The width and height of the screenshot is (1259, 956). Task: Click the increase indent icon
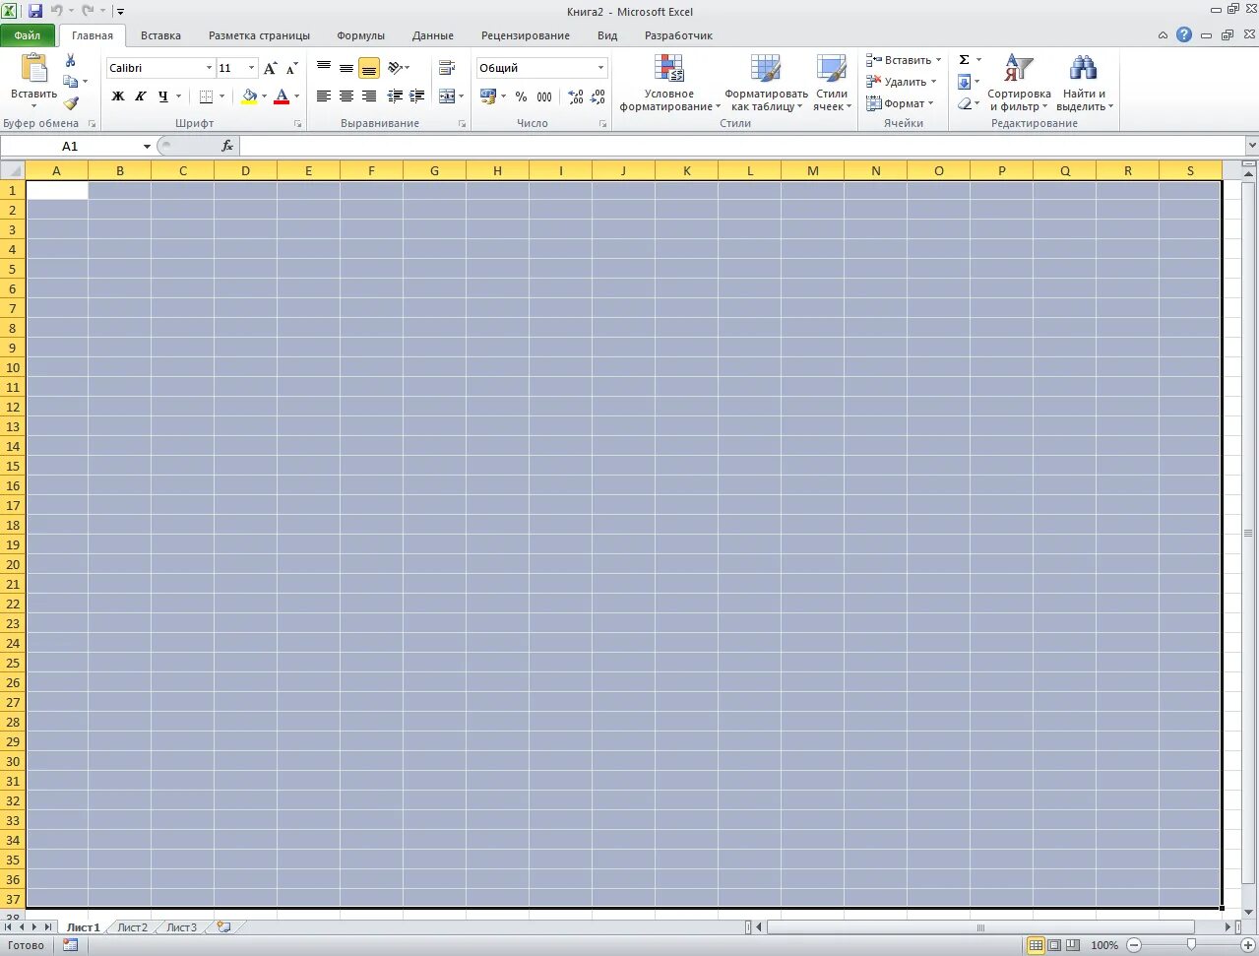pos(417,96)
